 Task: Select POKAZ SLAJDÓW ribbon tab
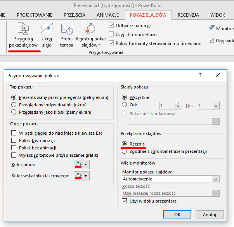click(x=148, y=15)
